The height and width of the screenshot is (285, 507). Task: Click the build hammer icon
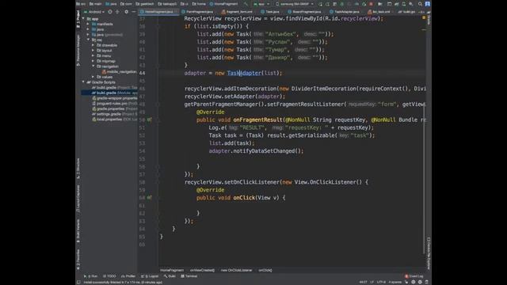pos(246,4)
